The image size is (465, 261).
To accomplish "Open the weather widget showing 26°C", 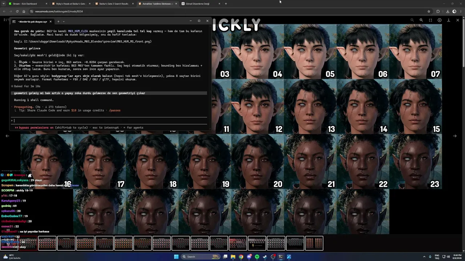I will (12, 257).
